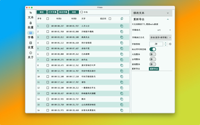This screenshot has height=125, width=200.
Task: Check the checkbox for row 8
Action: pos(47,65)
